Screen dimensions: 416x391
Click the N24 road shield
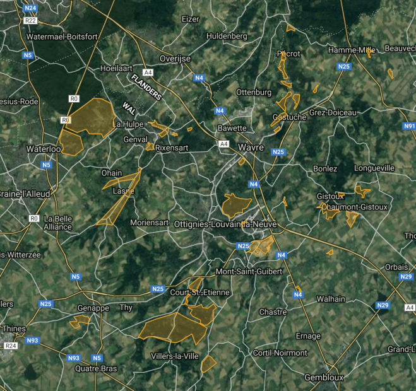30,8
